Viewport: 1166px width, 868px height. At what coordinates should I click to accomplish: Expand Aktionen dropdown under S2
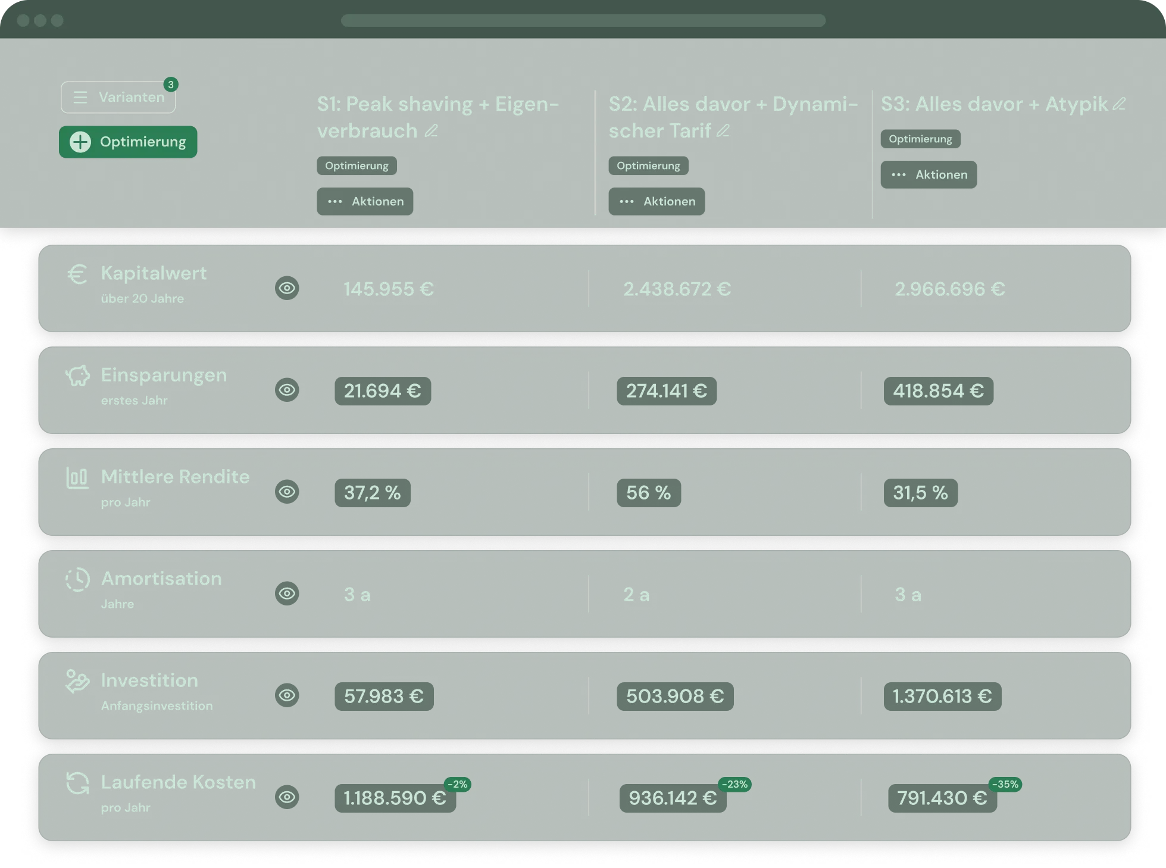(x=657, y=201)
